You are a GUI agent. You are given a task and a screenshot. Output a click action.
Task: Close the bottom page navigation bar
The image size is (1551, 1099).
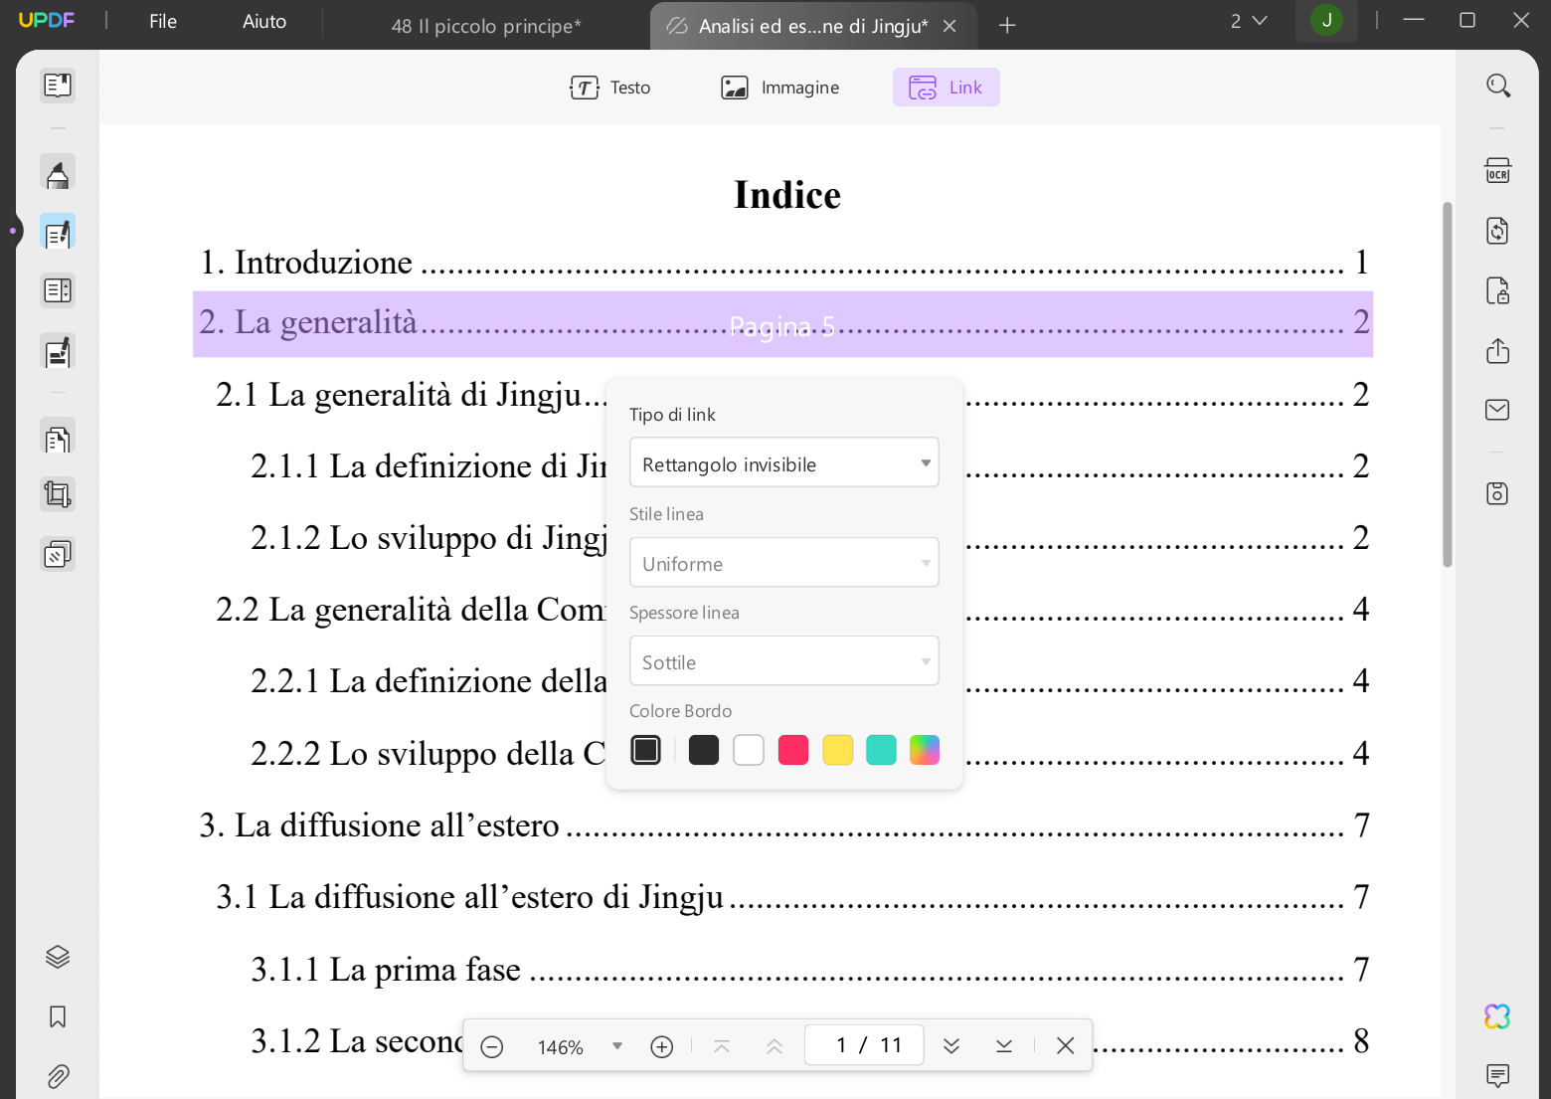pos(1066,1046)
